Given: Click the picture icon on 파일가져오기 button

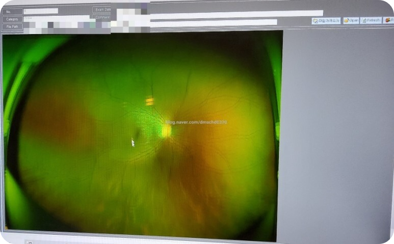Looking at the screenshot, I should (x=316, y=21).
